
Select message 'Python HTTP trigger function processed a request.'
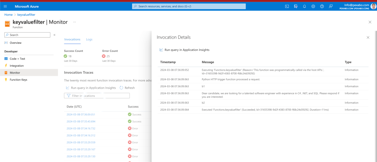(231, 79)
